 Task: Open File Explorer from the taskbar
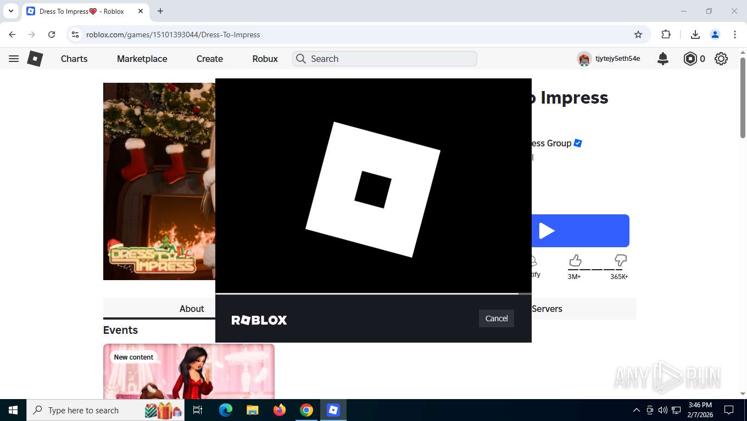(252, 410)
